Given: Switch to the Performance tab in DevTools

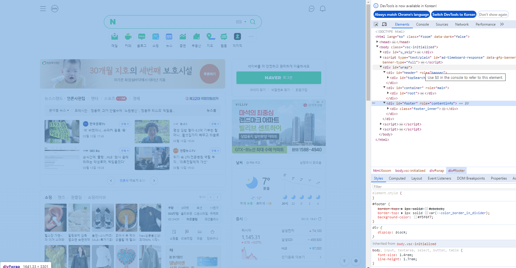Looking at the screenshot, I should click(x=485, y=24).
